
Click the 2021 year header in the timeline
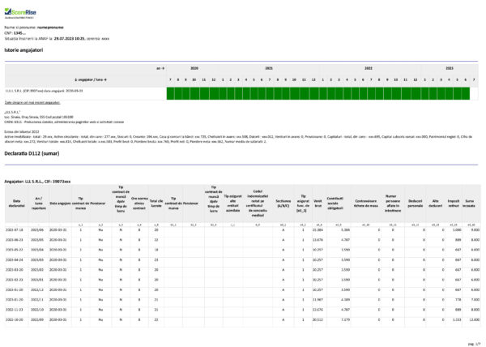pos(269,68)
